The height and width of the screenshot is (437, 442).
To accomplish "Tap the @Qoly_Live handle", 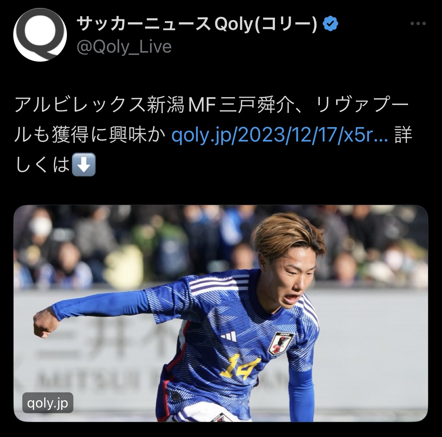I will point(124,47).
